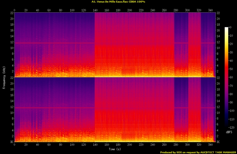Click the 340 second tick on the top time axis
Viewport: 237px width, 154px height.
[x=210, y=10]
